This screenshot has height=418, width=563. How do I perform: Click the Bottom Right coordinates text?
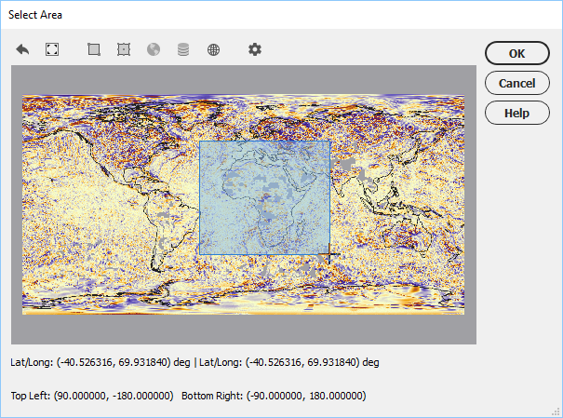274,396
